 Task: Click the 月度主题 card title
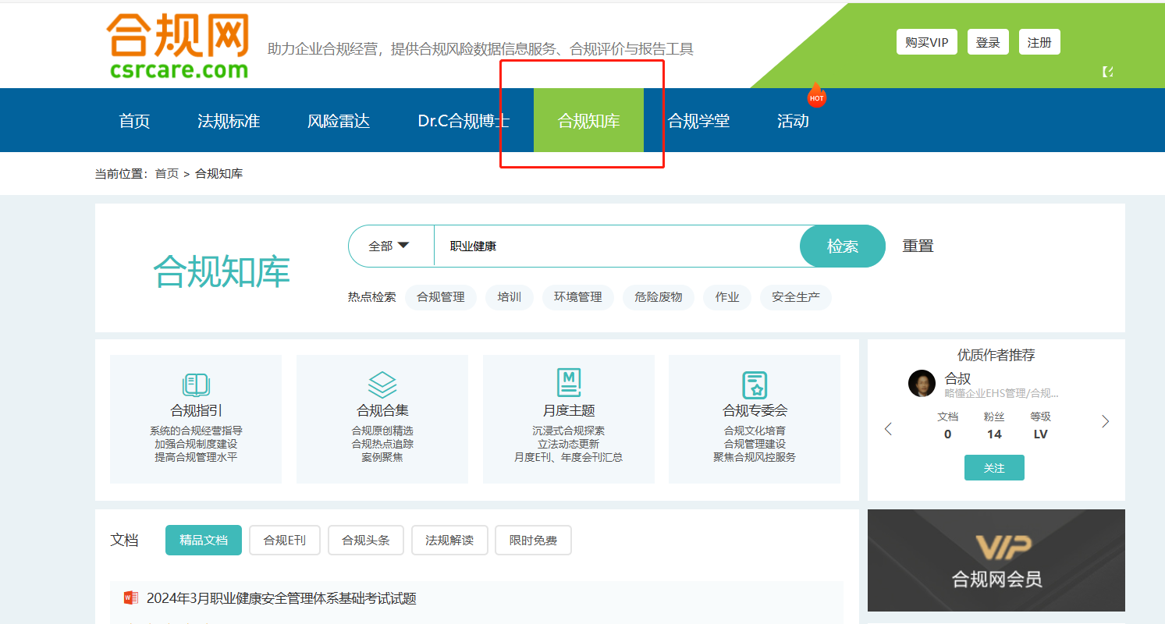coord(569,410)
